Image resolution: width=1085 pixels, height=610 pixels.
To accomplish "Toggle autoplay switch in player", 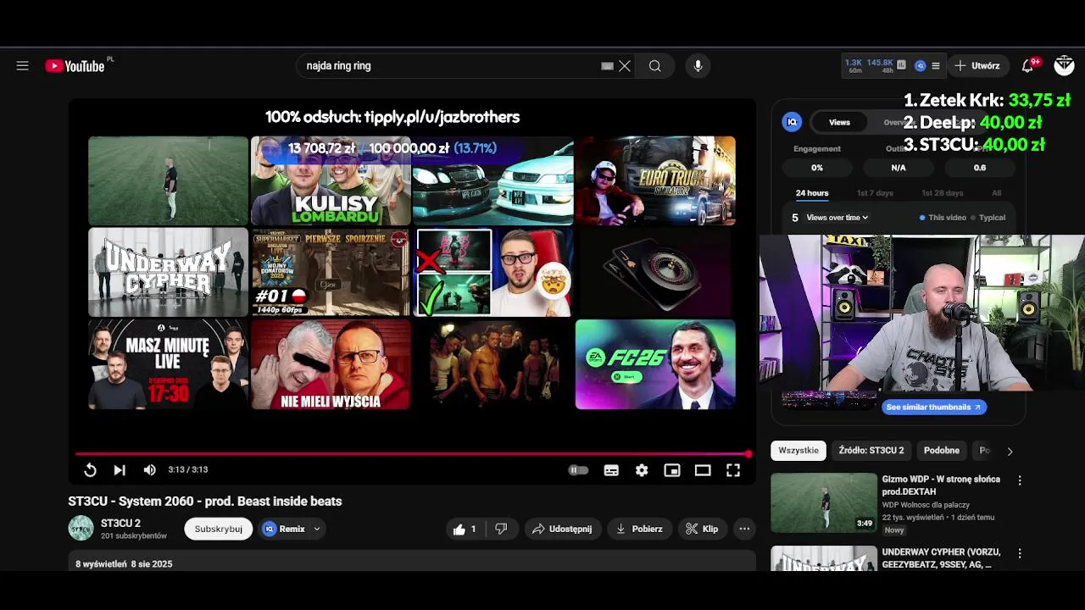I will [578, 470].
